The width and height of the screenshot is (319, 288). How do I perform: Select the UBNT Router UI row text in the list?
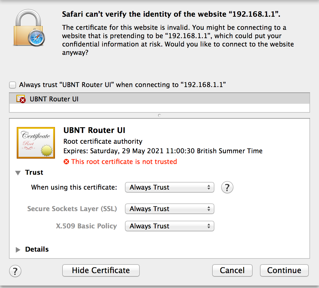(x=54, y=99)
